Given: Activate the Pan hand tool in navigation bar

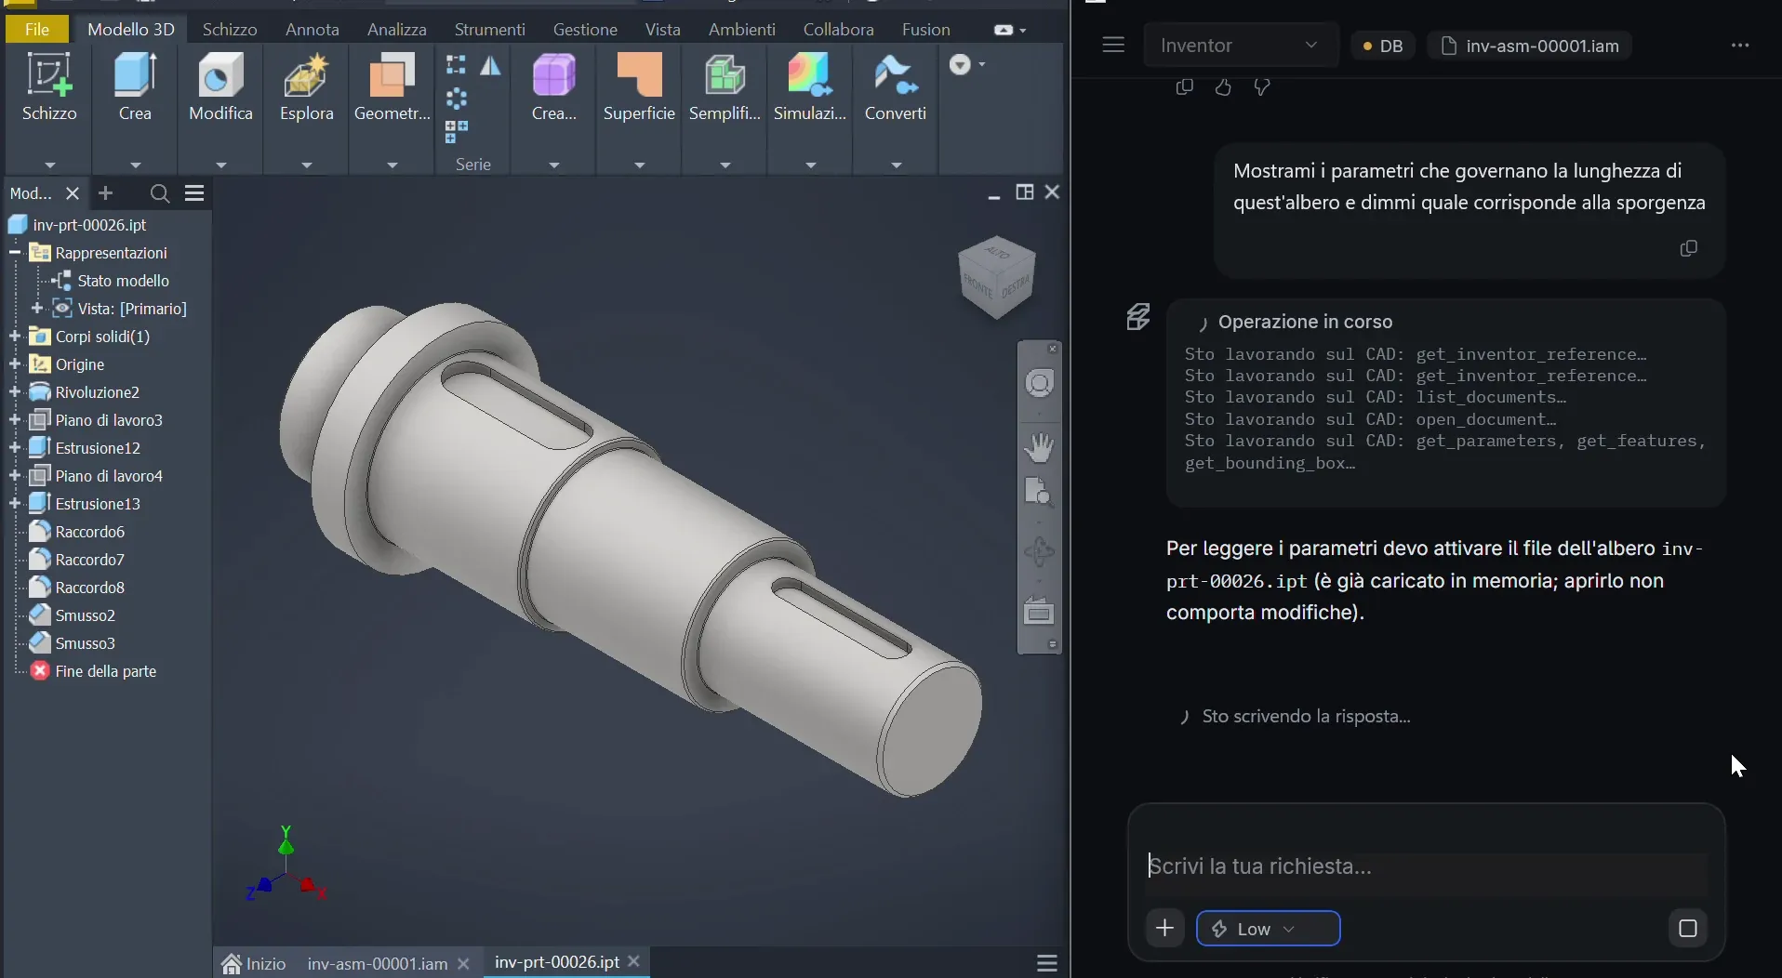Looking at the screenshot, I should click(x=1039, y=448).
